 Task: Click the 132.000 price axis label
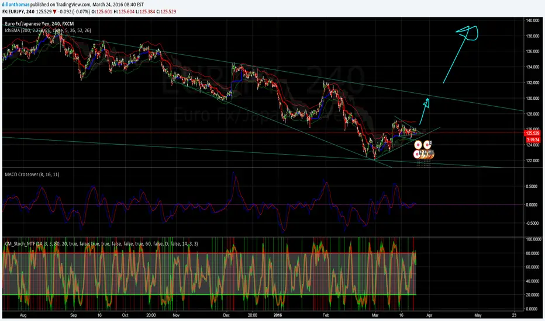pos(533,83)
